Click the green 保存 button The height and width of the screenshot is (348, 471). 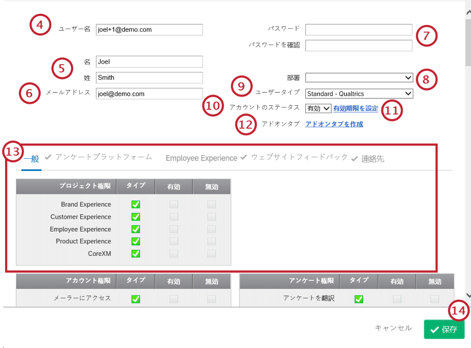444,329
